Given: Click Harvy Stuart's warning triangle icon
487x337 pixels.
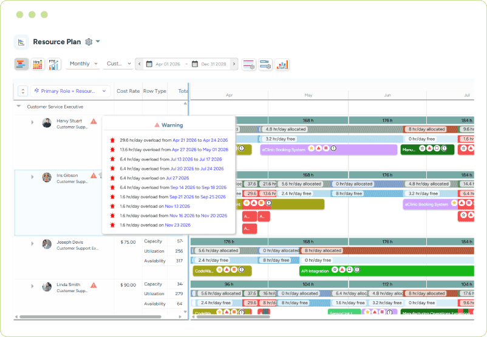Looking at the screenshot, I should pyautogui.click(x=94, y=121).
